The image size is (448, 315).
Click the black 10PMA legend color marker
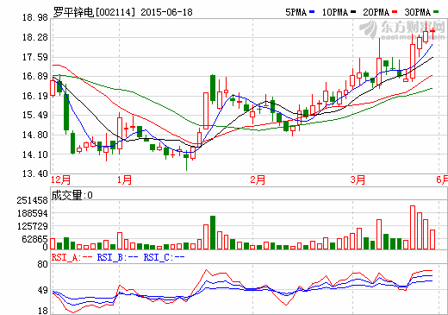coord(353,12)
